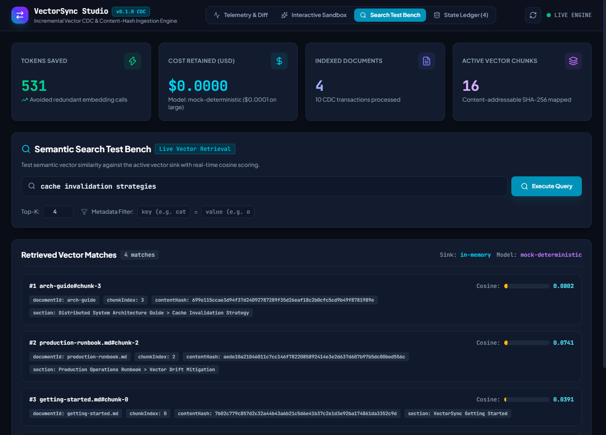606x435 pixels.
Task: Switch to the Interactive Sandbox tab
Action: (x=314, y=15)
